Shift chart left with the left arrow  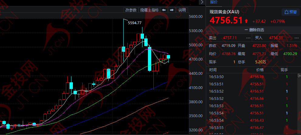(x=164, y=10)
